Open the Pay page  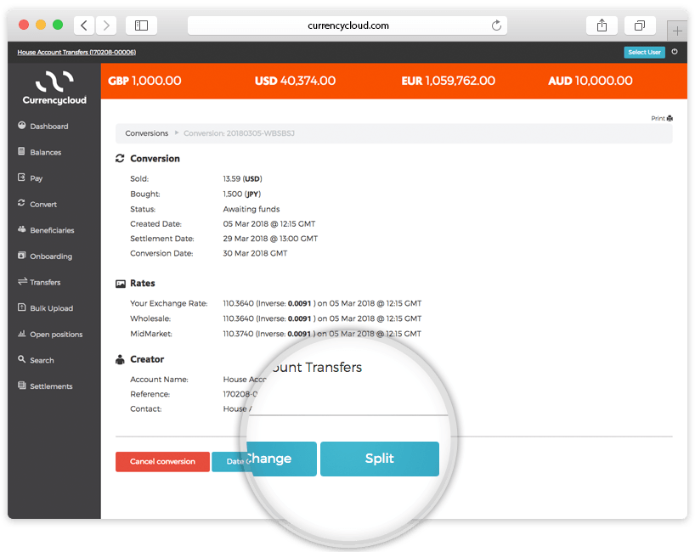click(x=37, y=178)
